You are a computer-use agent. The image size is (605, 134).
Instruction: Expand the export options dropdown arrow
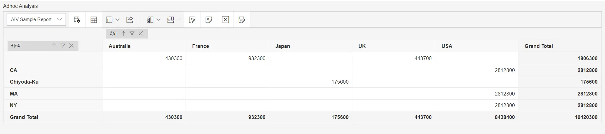[138, 20]
